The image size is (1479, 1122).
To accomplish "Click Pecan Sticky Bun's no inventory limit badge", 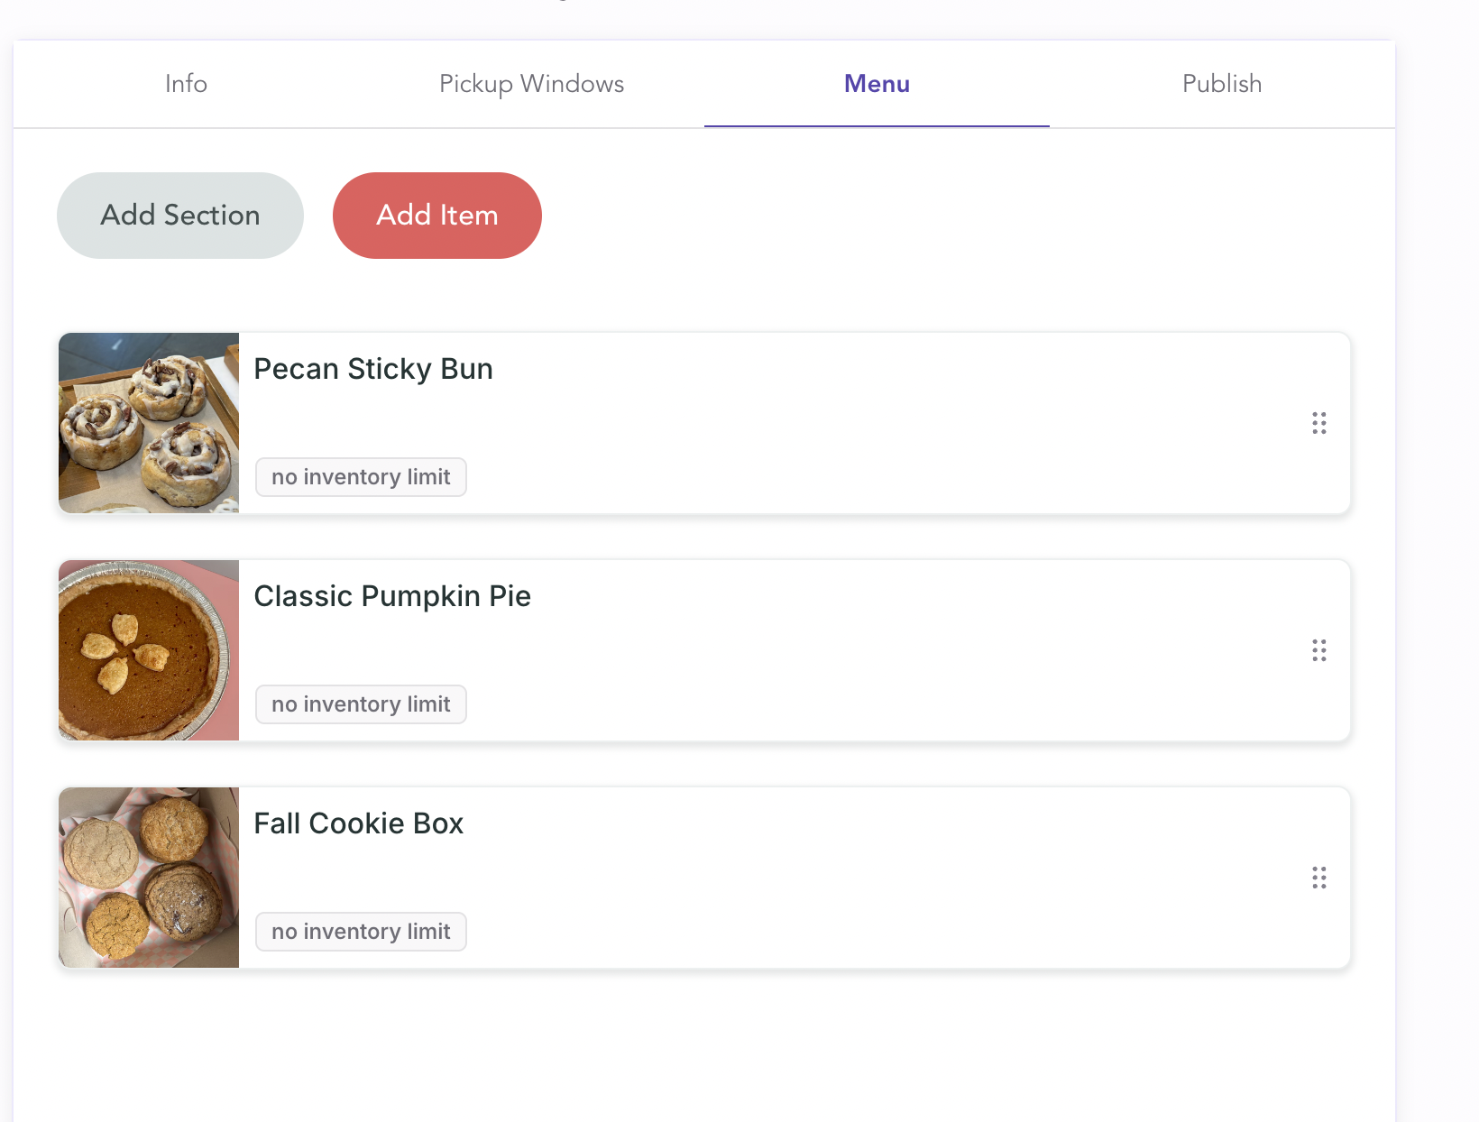I will click(x=361, y=477).
